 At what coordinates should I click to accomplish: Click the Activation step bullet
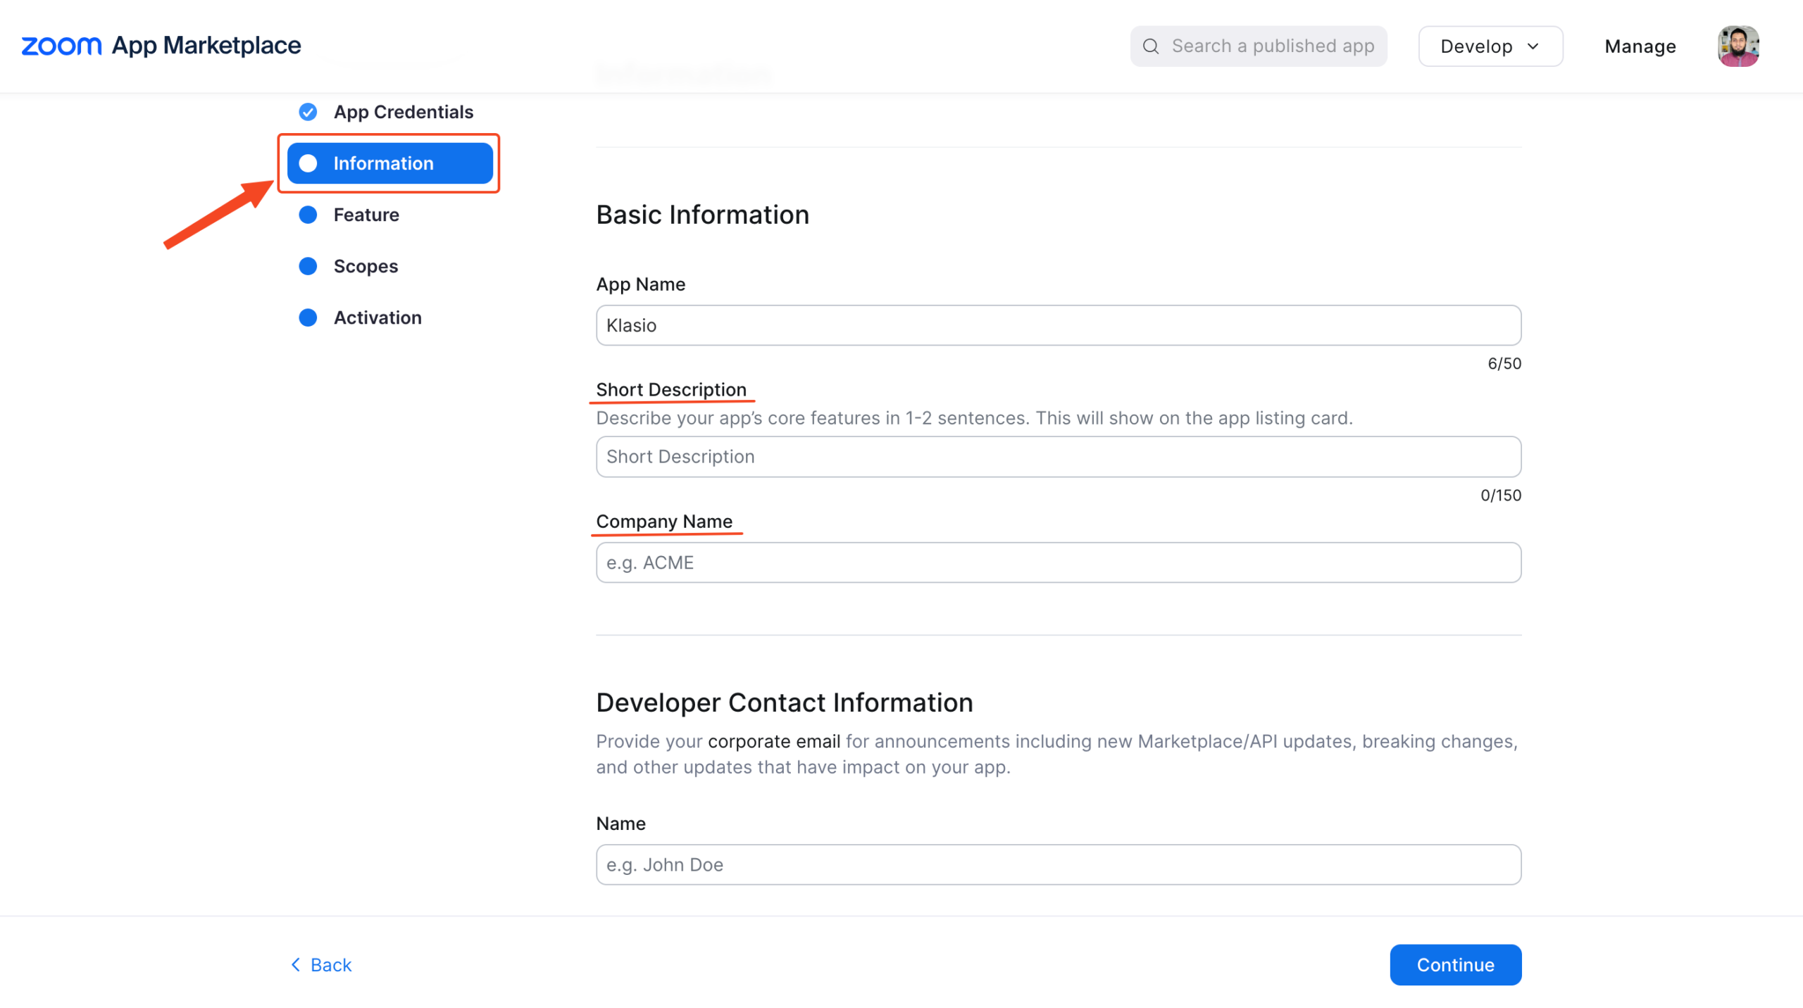point(308,317)
